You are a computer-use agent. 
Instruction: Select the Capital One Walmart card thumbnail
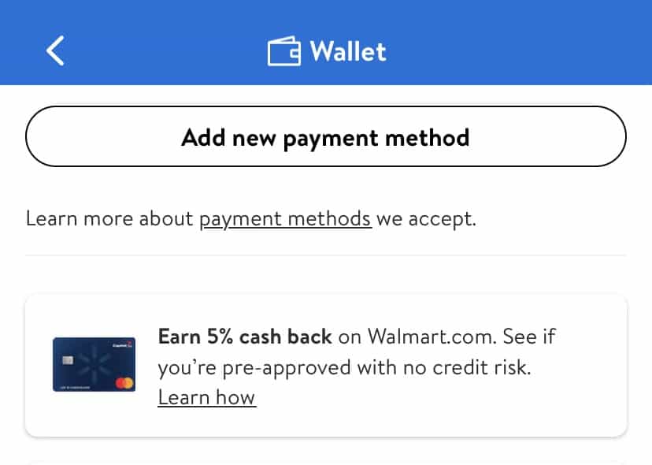pos(94,365)
